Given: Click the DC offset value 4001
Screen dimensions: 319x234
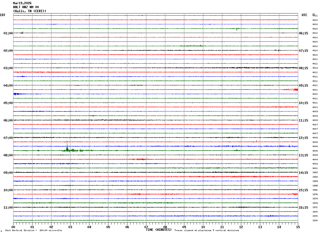Looking at the screenshot, I should point(315,168).
